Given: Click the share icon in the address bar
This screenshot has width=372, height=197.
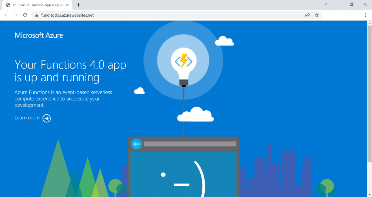Looking at the screenshot, I should coord(307,15).
